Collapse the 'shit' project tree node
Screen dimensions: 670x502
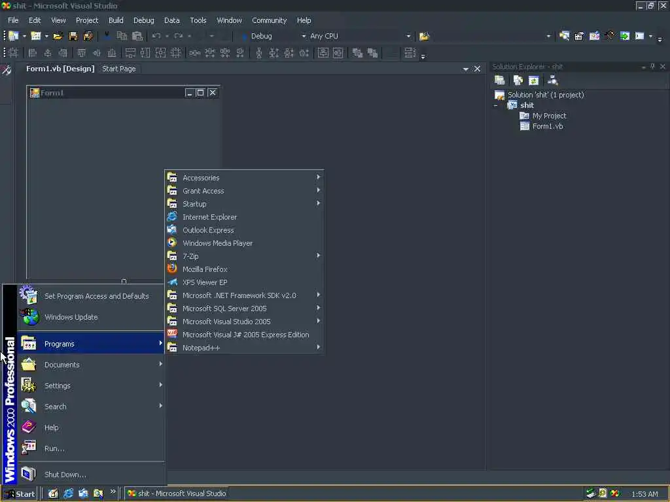point(496,105)
